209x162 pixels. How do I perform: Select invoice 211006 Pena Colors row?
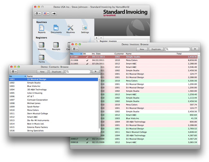coord(134,60)
